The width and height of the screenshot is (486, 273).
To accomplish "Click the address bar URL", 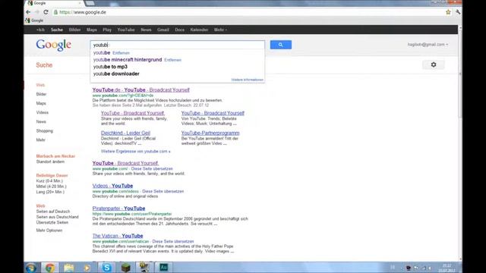I will click(x=83, y=12).
